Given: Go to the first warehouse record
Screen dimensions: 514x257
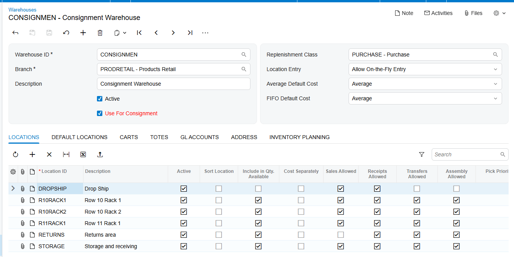Looking at the screenshot, I should click(x=139, y=33).
